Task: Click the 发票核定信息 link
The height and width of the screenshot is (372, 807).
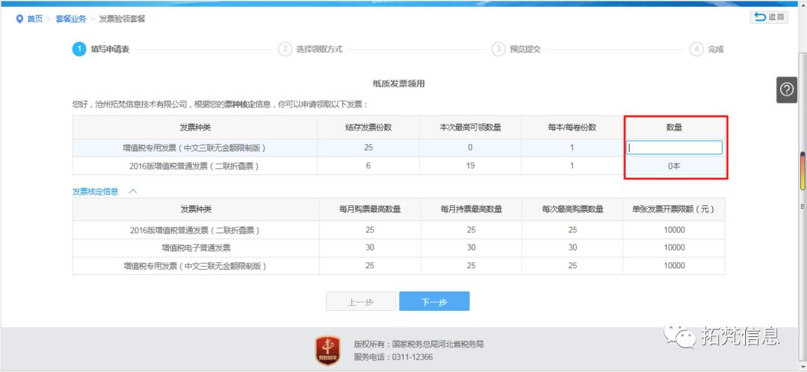Action: (x=96, y=191)
